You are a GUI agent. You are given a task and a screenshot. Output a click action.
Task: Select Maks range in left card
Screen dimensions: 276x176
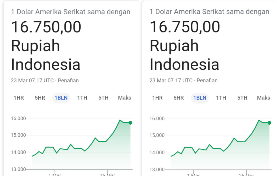125,98
